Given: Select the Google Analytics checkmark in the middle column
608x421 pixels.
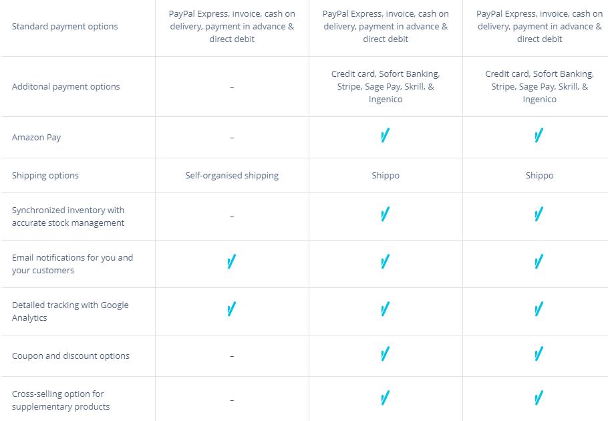Looking at the screenshot, I should [x=385, y=310].
